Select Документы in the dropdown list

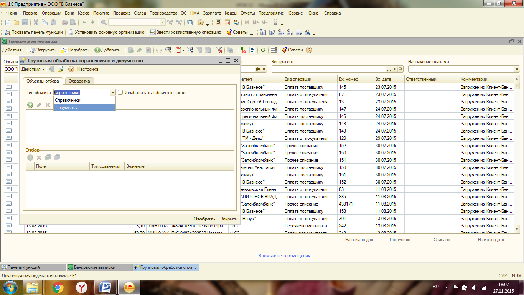(x=84, y=108)
